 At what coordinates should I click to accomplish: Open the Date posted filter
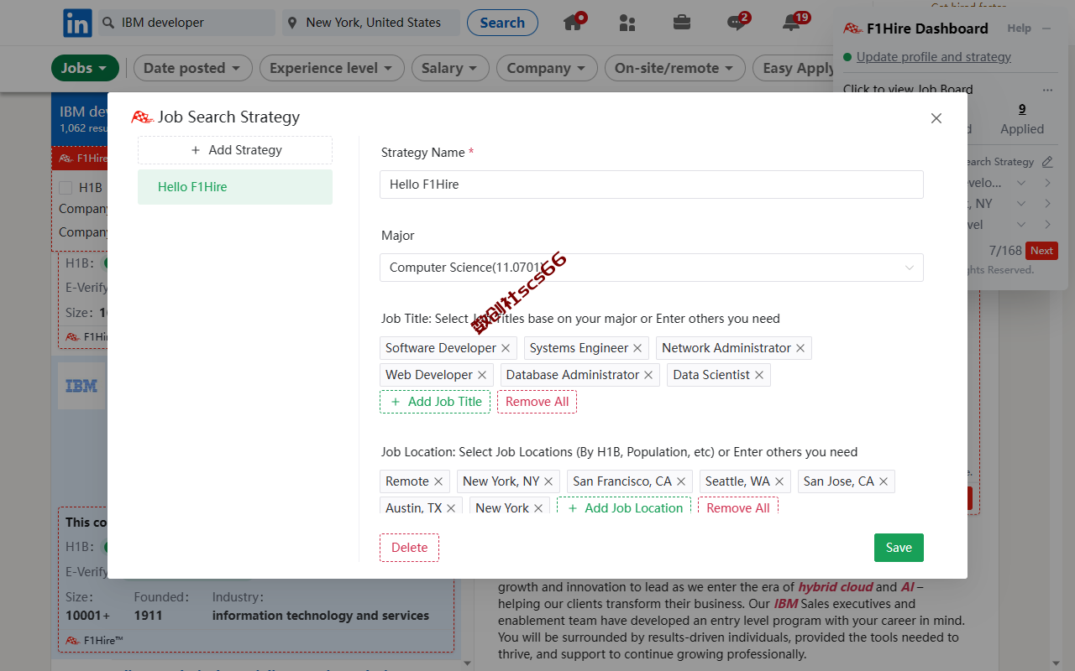click(192, 68)
